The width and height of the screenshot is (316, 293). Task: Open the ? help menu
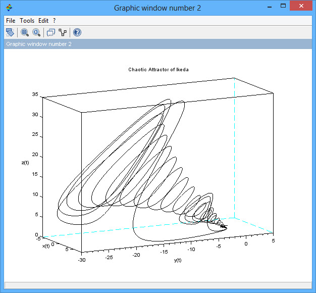[x=54, y=21]
